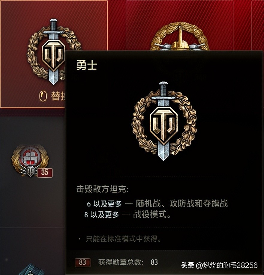Click the 8 以及更多 战役模式 requirement line
Image resolution: width=264 pixels, height=275 pixels.
[127, 214]
